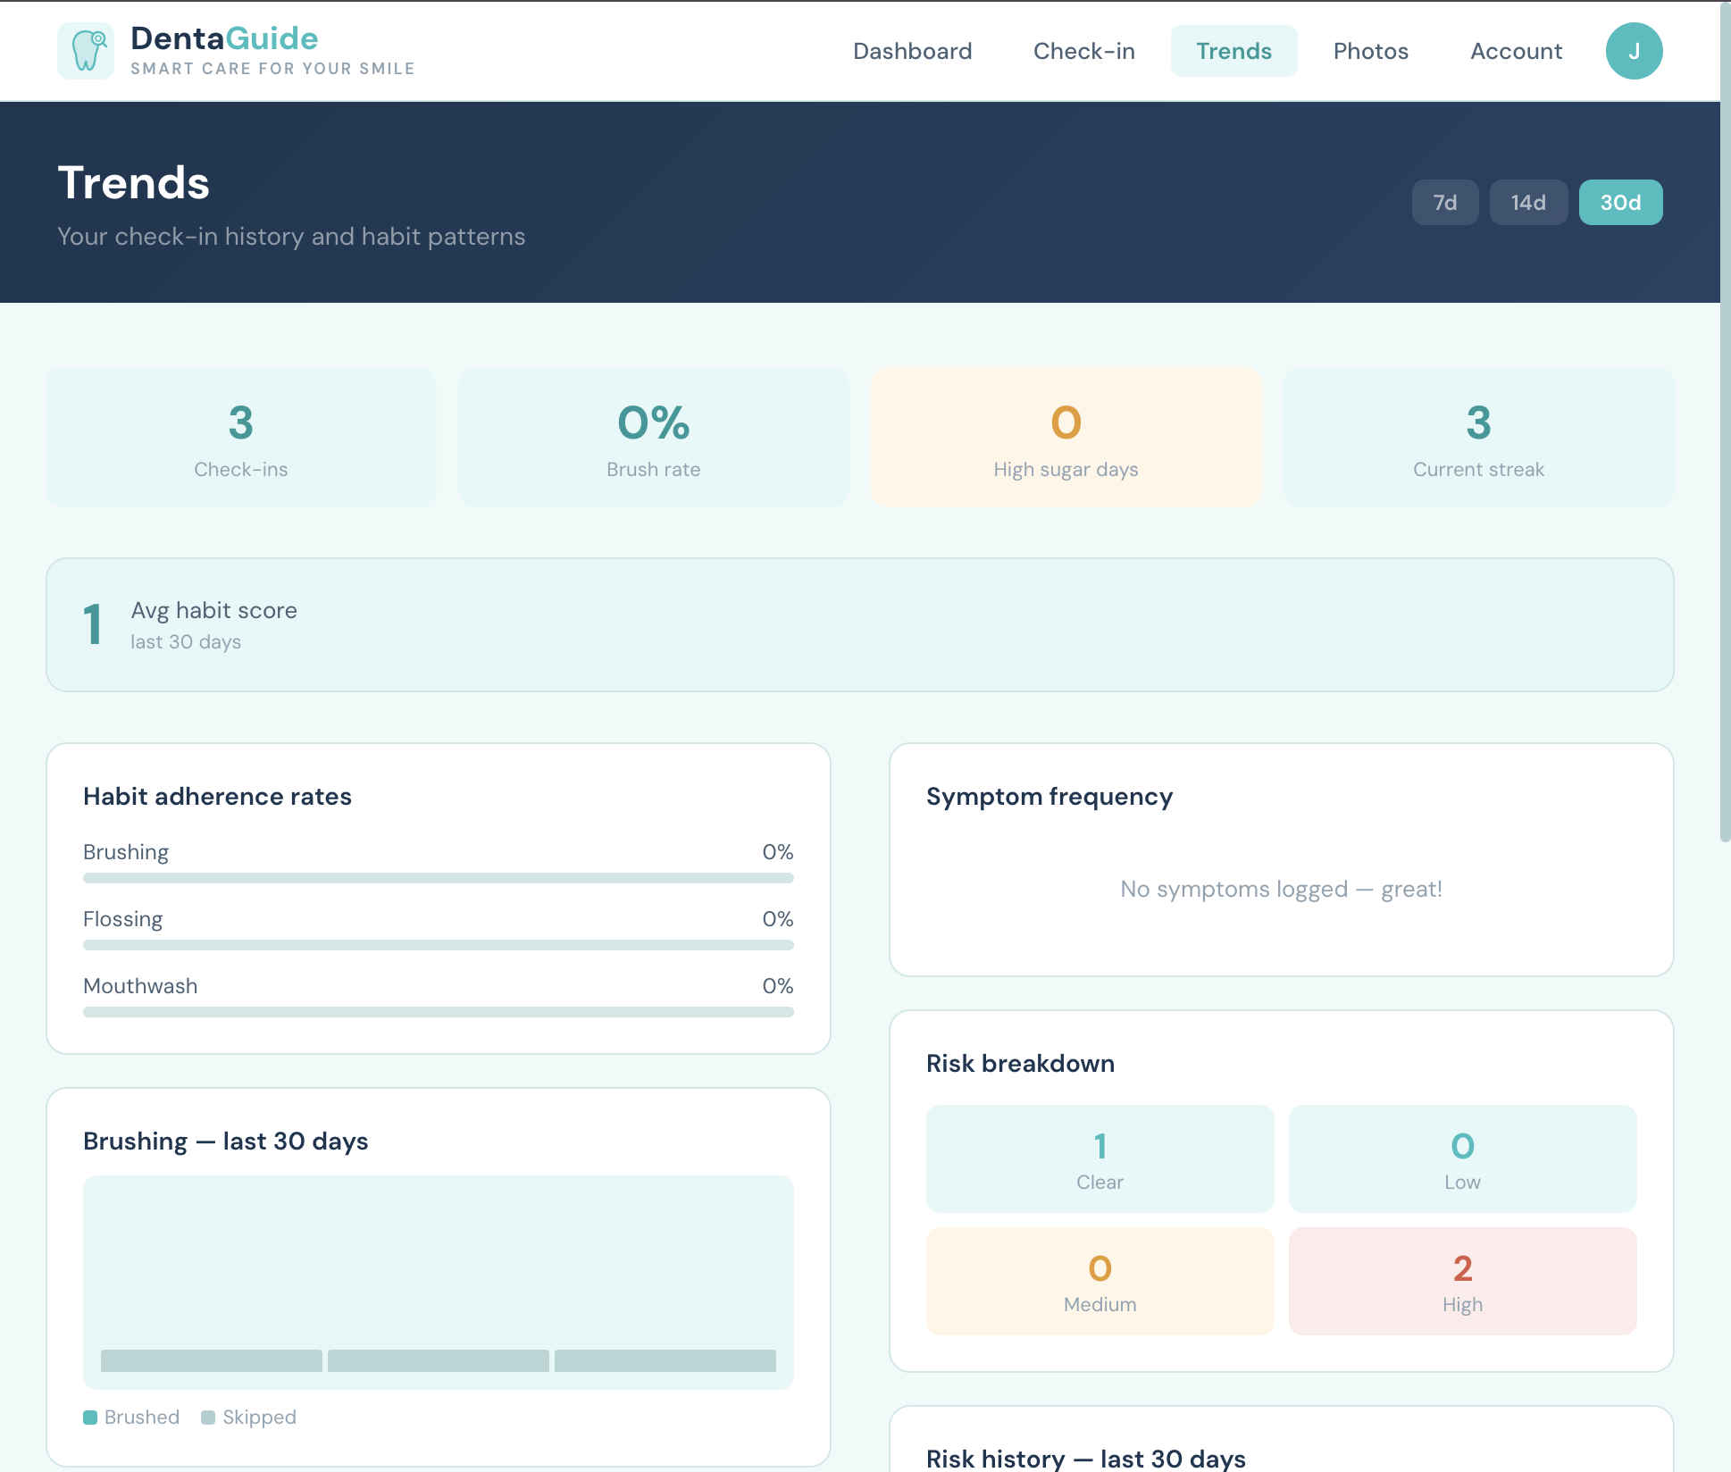Click the Brushing adherence progress bar
Image resolution: width=1731 pixels, height=1472 pixels.
click(x=438, y=878)
